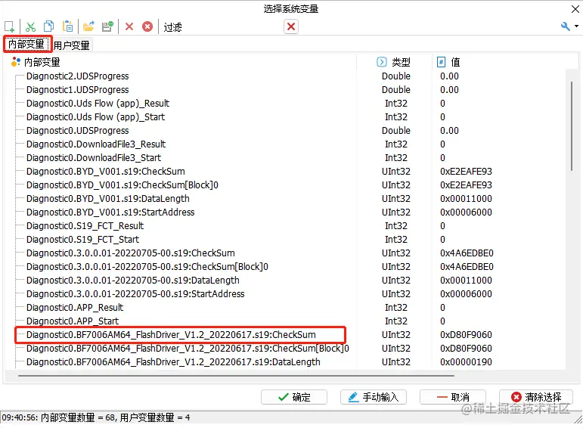Select Diagnostic0.APP_Result variable
Viewport: 583px width, 428px height.
[75, 308]
